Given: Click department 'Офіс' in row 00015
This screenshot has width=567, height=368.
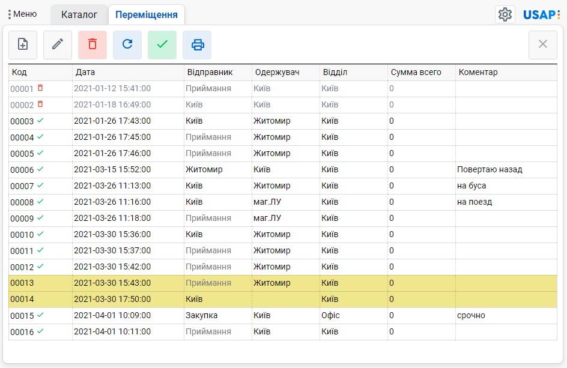Looking at the screenshot, I should click(x=330, y=316).
